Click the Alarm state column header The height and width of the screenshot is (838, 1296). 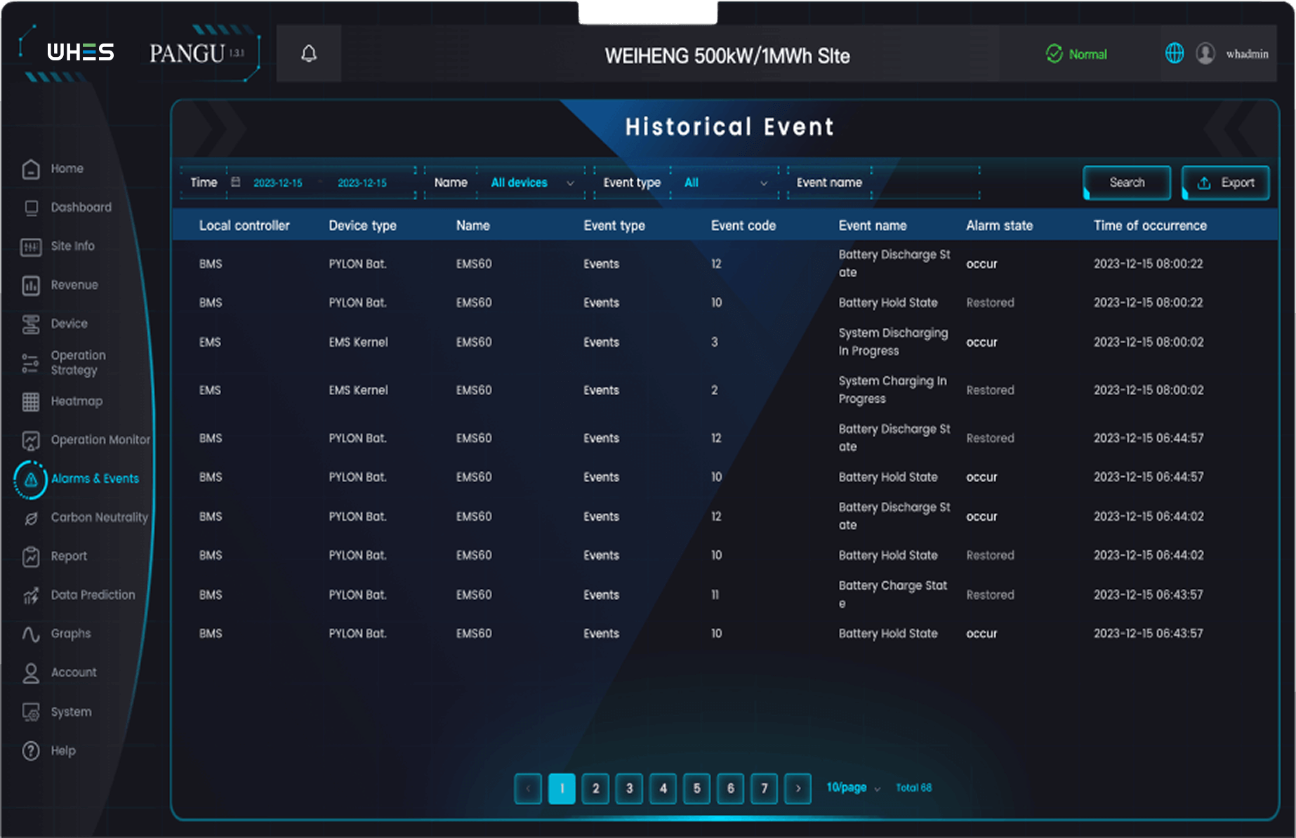[x=999, y=225]
